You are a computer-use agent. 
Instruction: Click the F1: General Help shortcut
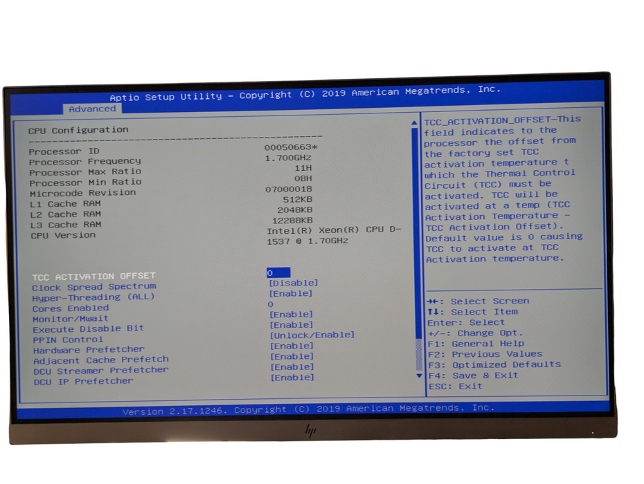coord(476,343)
